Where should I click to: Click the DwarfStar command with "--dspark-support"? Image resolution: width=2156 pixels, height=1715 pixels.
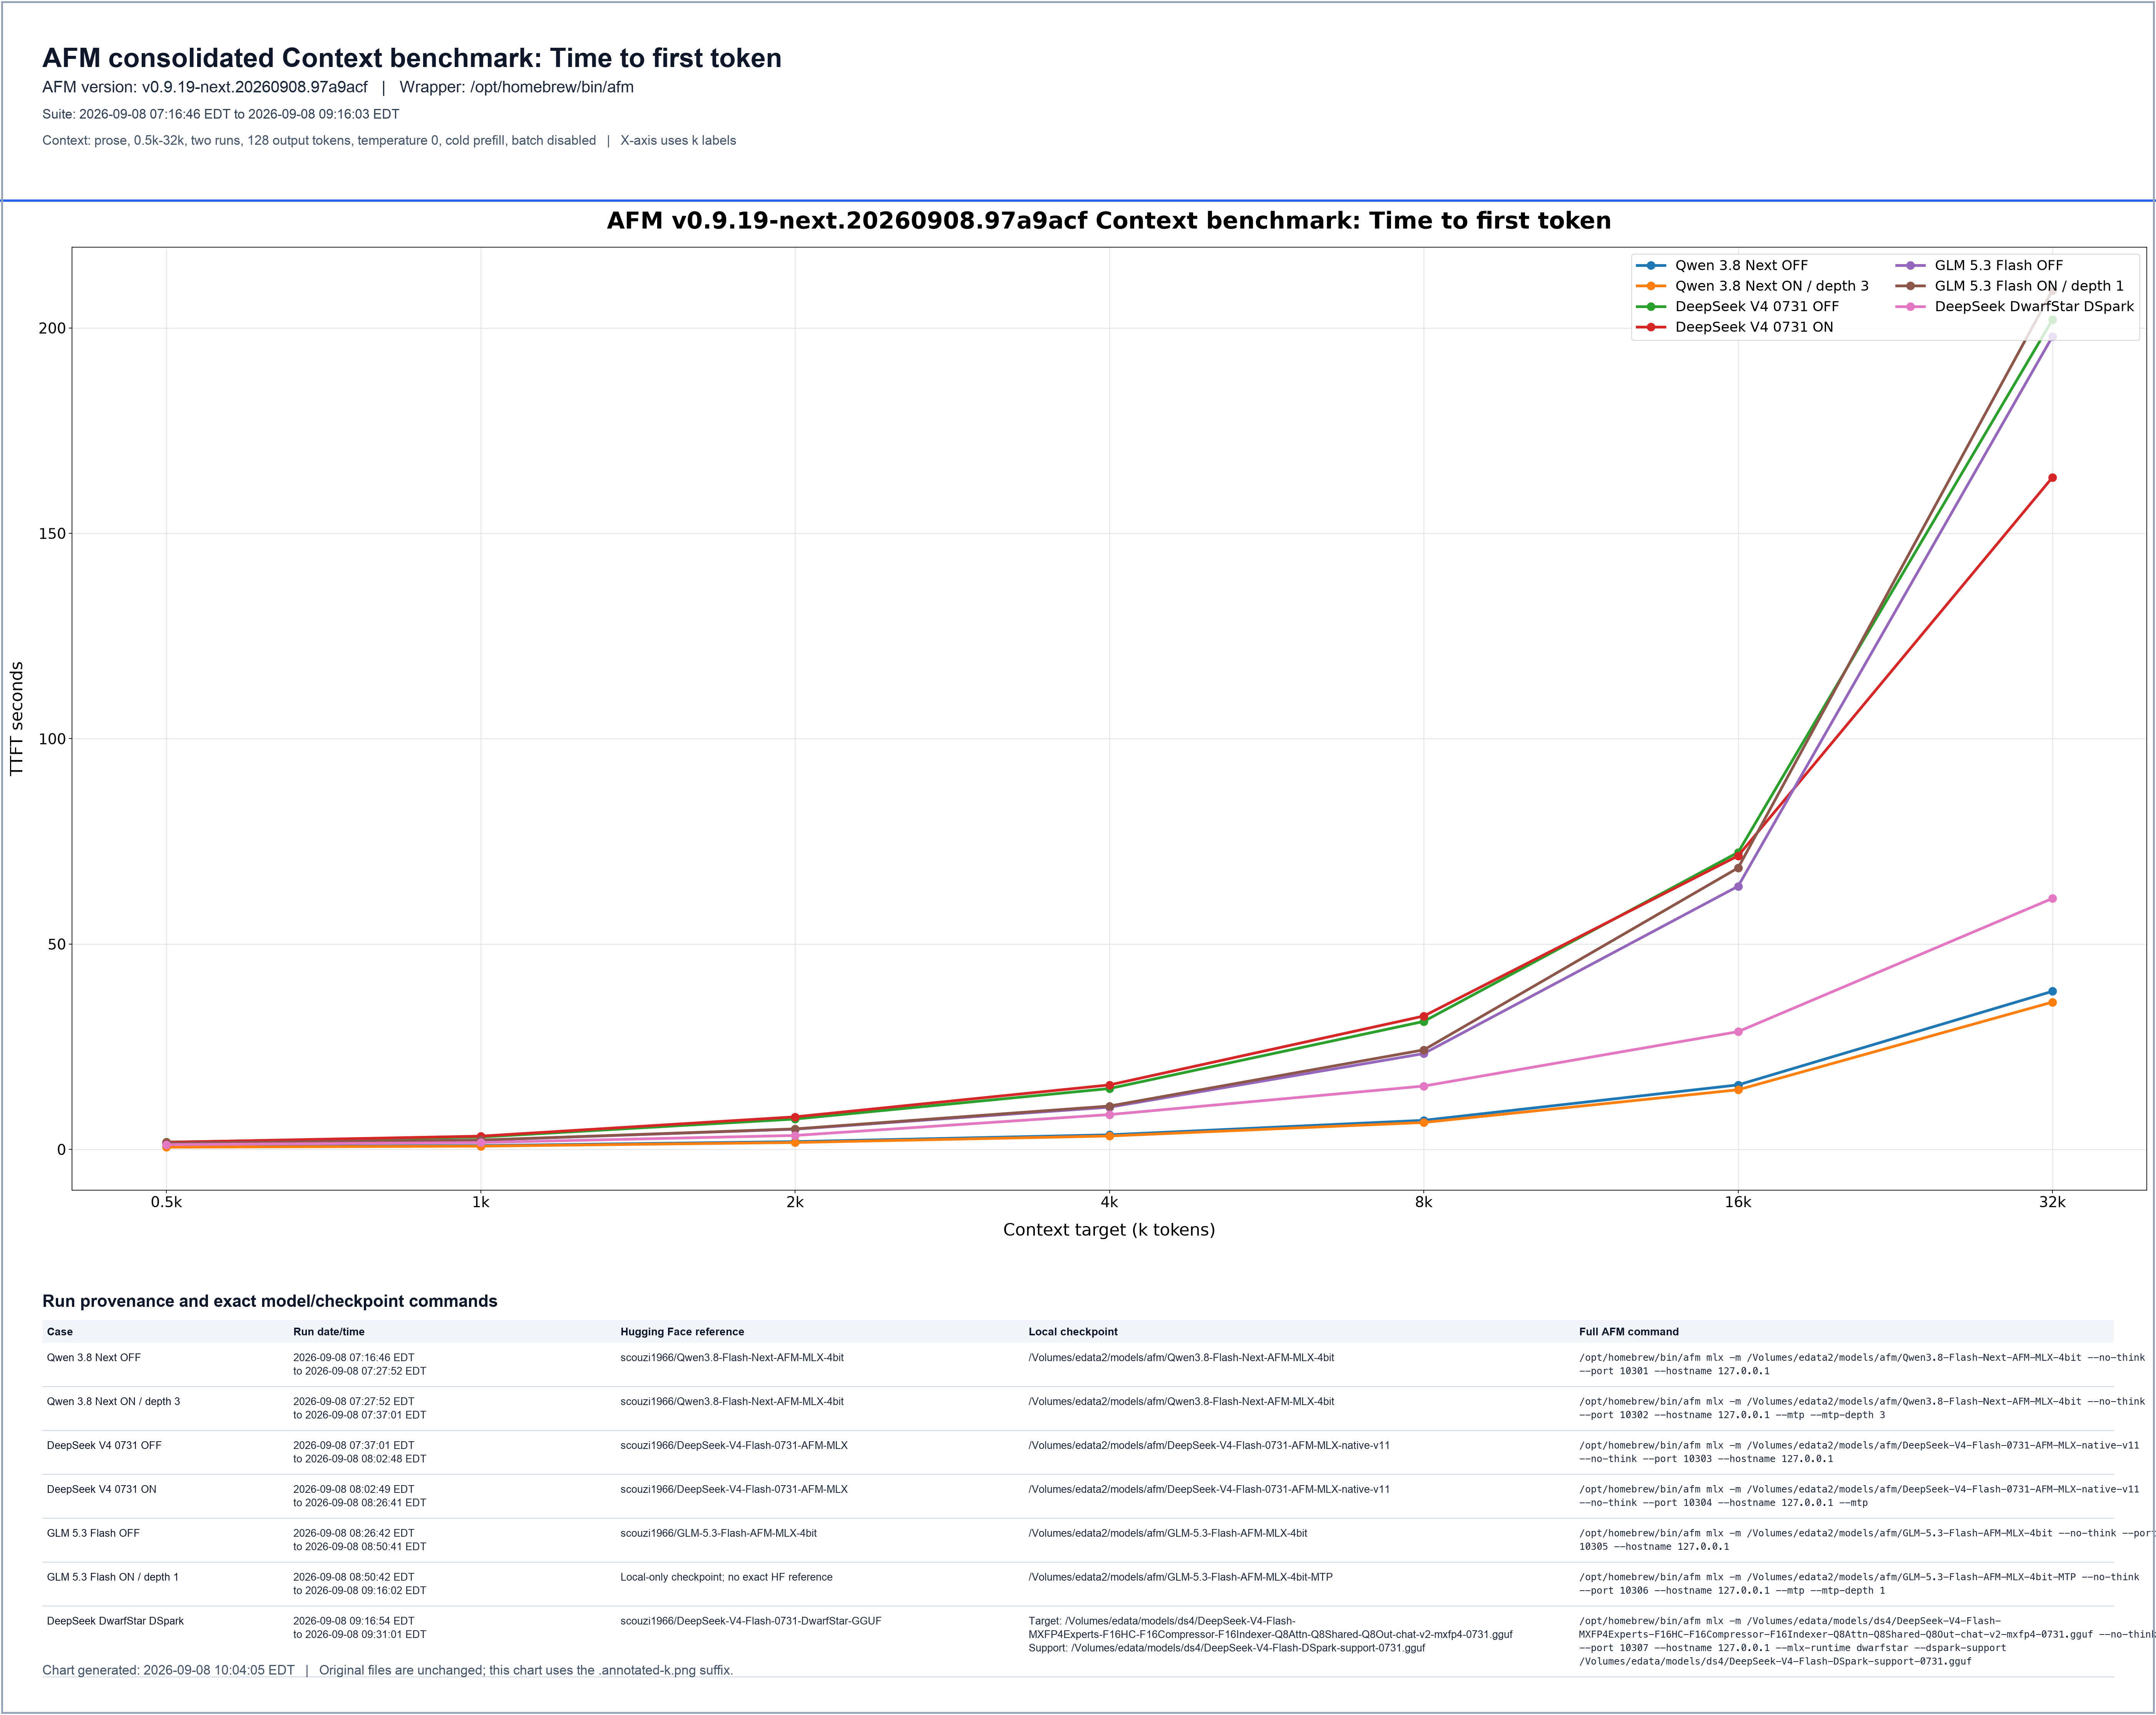(x=1867, y=1641)
